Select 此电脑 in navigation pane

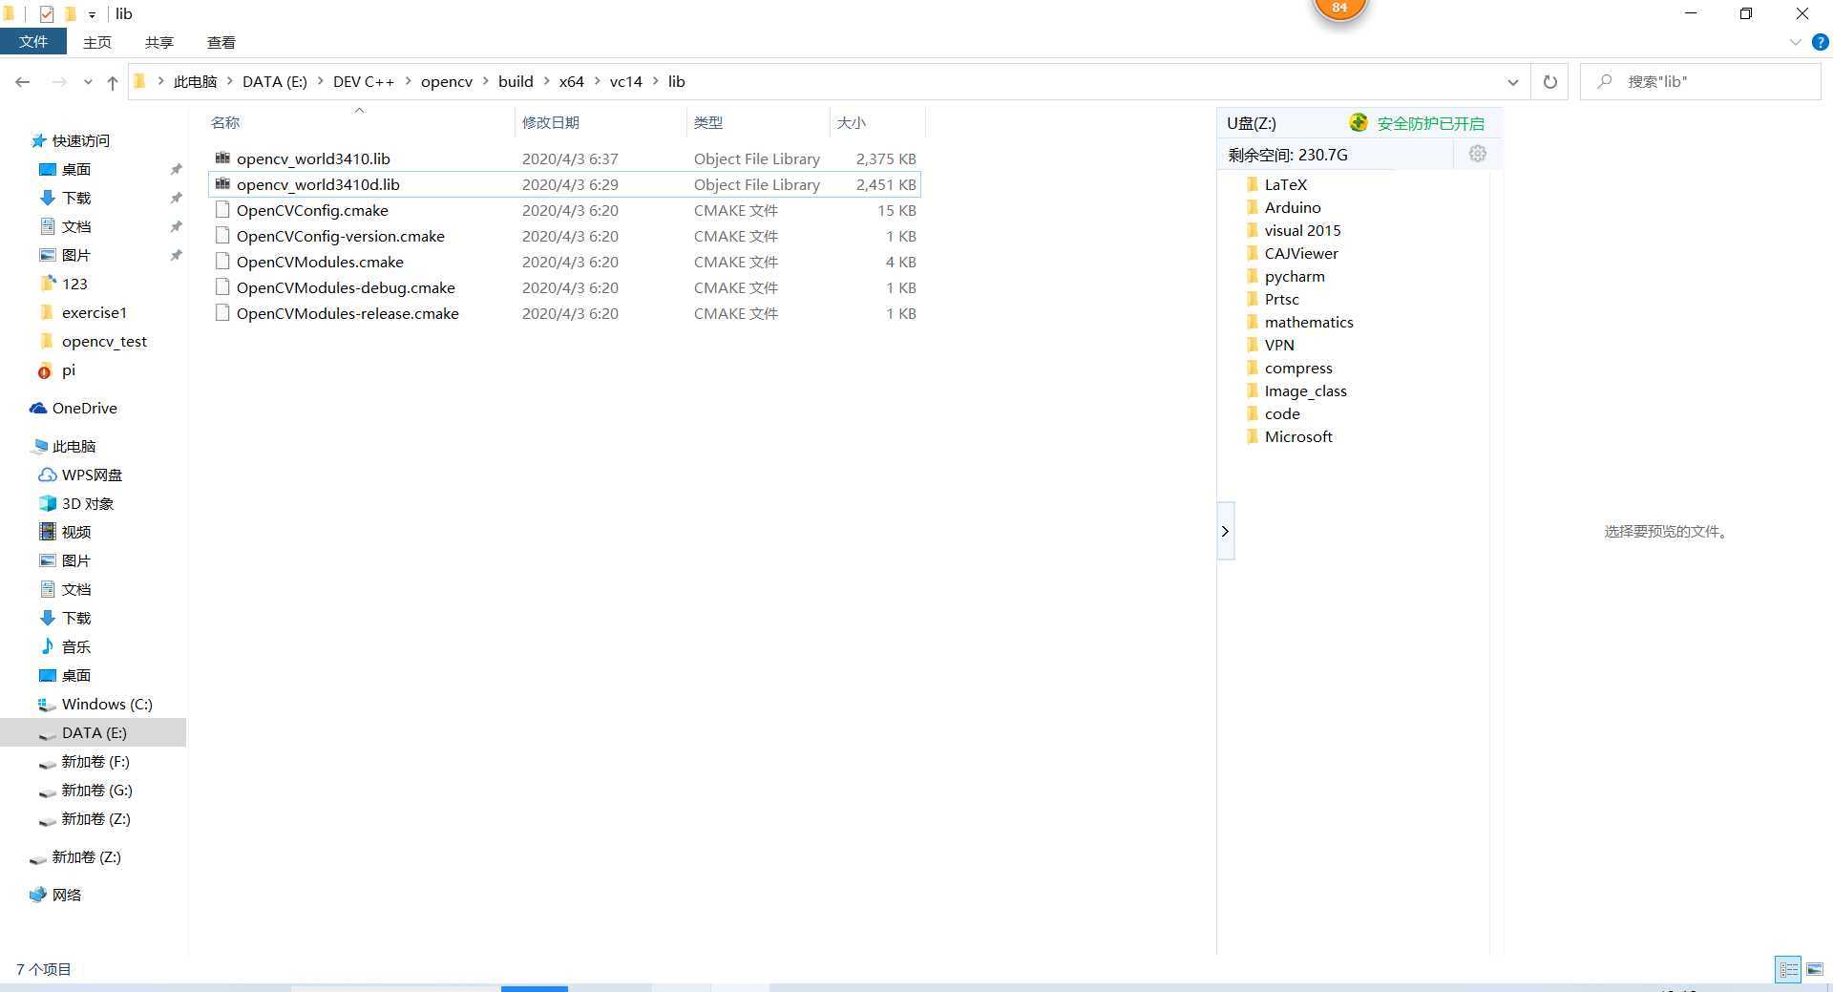click(74, 446)
